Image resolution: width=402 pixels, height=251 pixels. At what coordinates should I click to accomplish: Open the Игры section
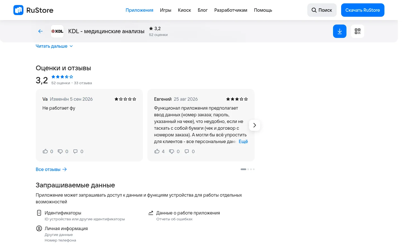(166, 10)
